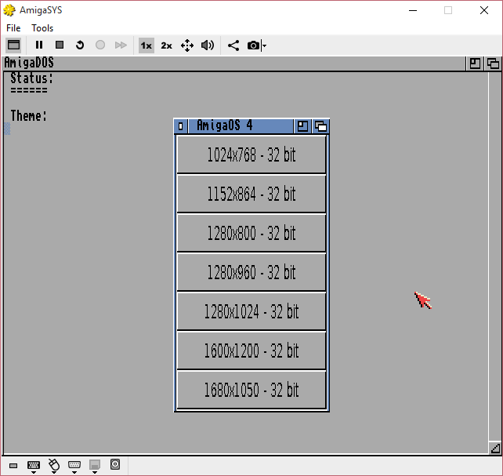Click the 'Theme:' text in AmigaDOS window
The image size is (503, 476).
pyautogui.click(x=28, y=116)
